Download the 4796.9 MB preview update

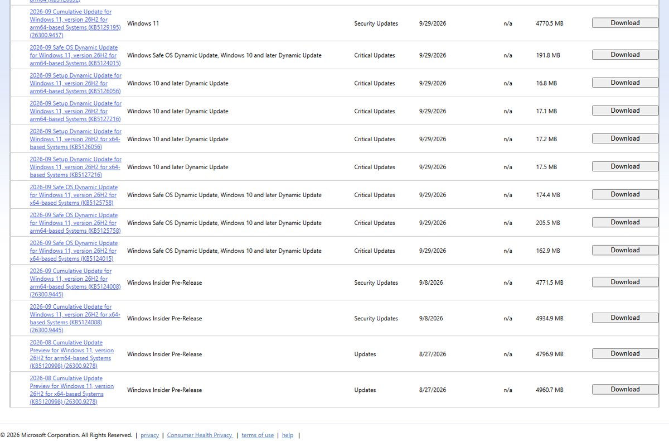click(x=625, y=353)
